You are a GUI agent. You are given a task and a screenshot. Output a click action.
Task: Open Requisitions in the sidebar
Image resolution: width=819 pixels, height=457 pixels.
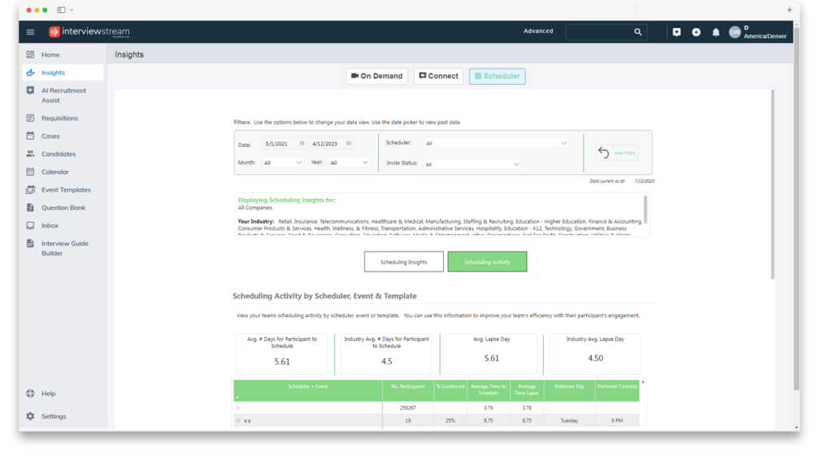point(59,118)
